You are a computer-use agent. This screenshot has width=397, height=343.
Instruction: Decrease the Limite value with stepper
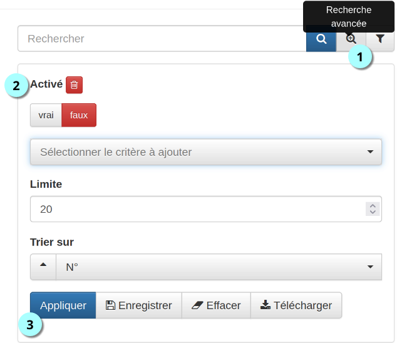tap(373, 213)
